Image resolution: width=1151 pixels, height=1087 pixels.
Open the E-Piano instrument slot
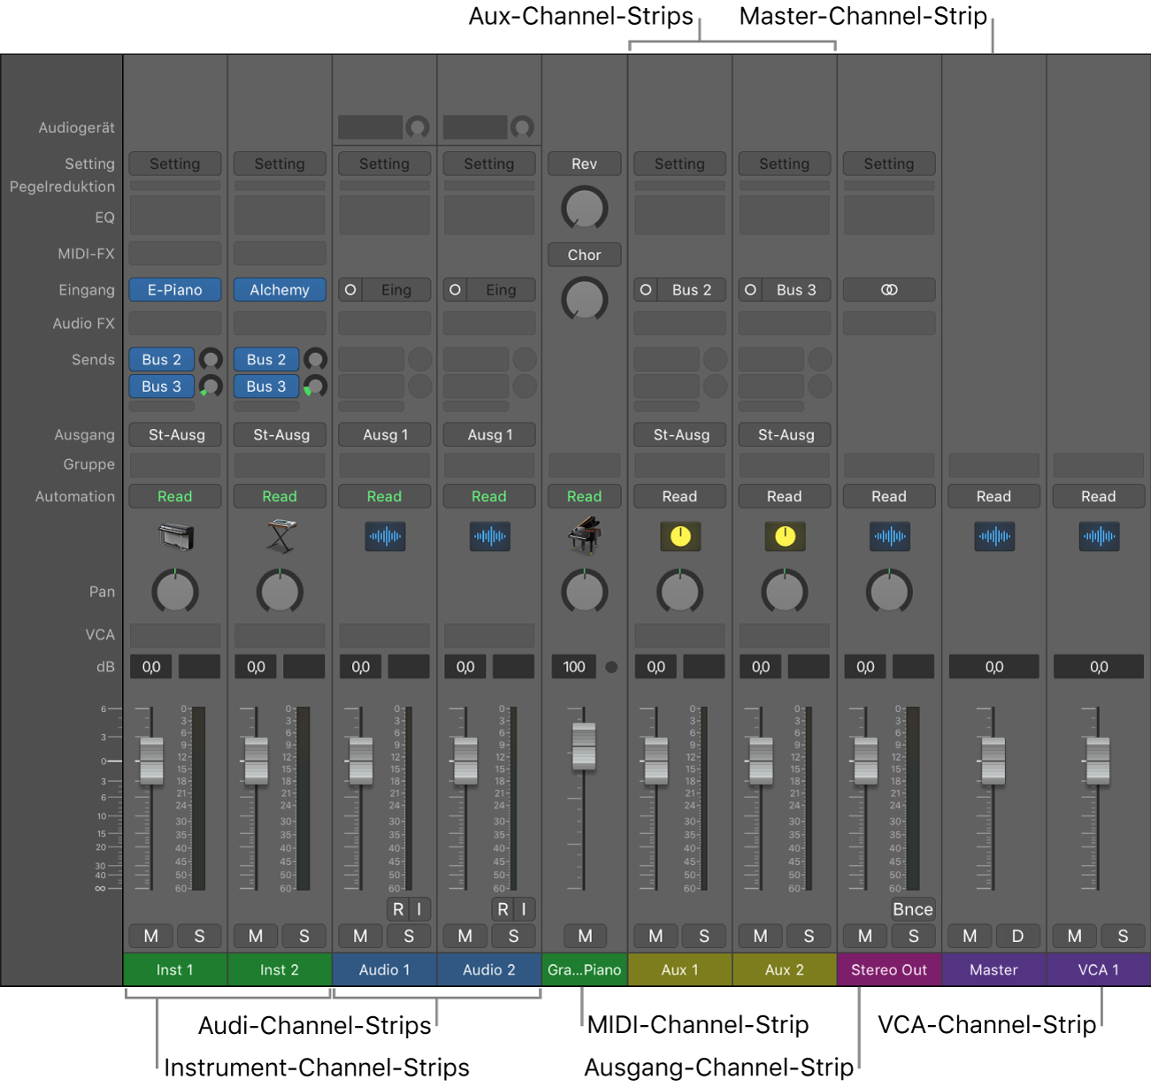175,290
